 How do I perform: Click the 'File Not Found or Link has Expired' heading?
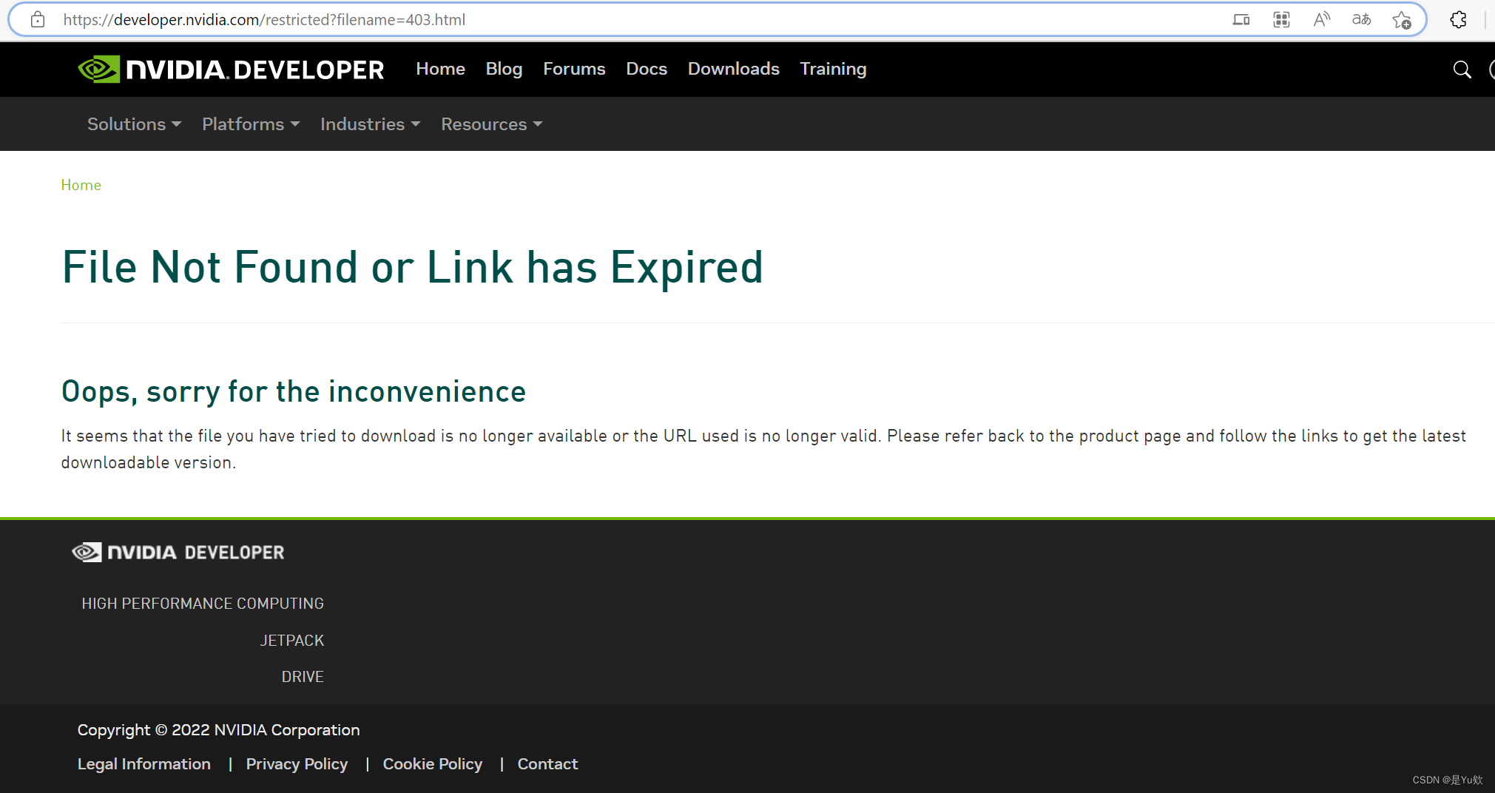(x=413, y=267)
